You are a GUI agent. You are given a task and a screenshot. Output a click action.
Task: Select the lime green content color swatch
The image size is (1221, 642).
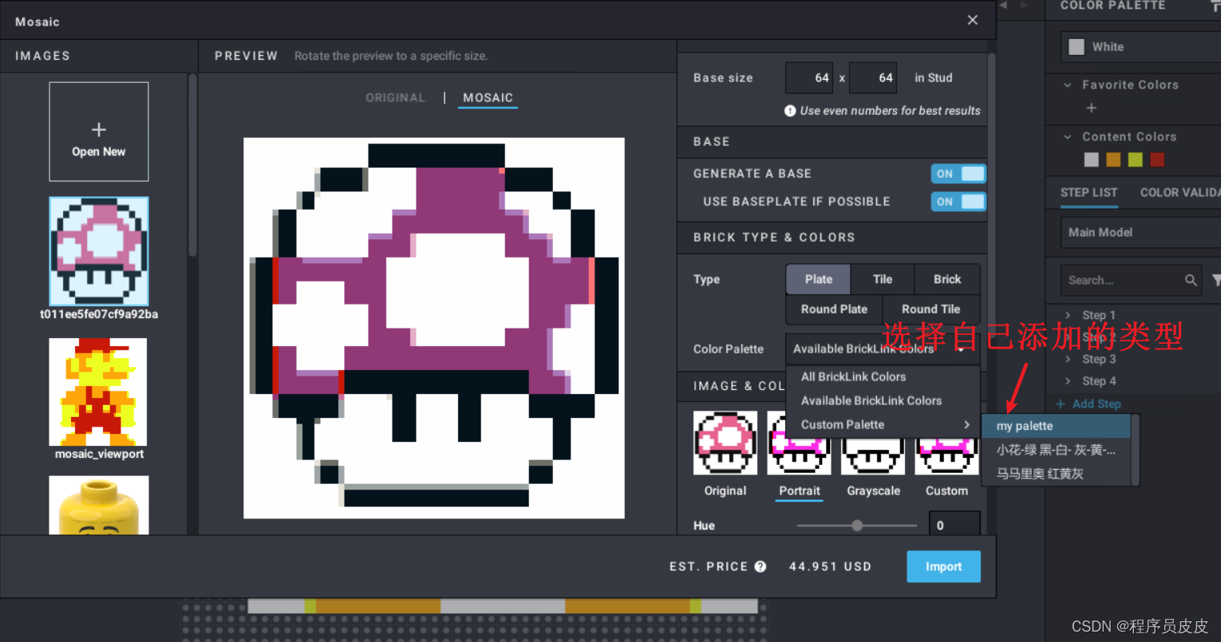pyautogui.click(x=1136, y=160)
